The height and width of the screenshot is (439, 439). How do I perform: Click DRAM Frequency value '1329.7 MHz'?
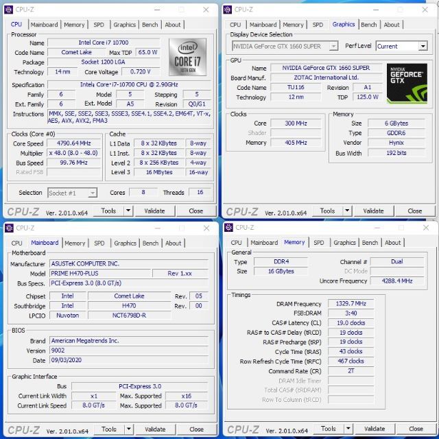pyautogui.click(x=351, y=303)
